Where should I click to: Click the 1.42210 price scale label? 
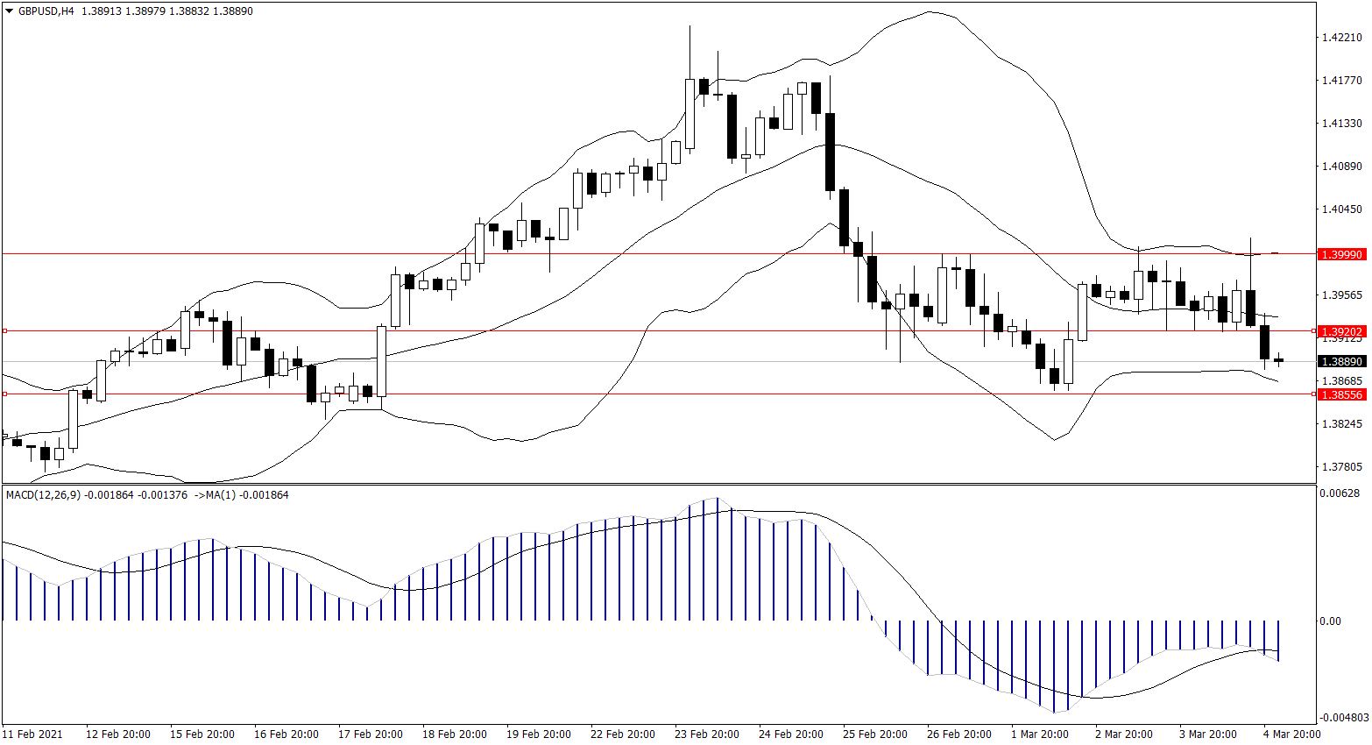[x=1341, y=38]
